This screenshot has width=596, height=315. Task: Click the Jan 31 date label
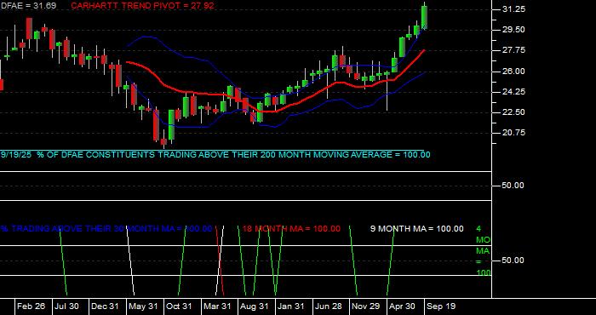[x=291, y=306]
